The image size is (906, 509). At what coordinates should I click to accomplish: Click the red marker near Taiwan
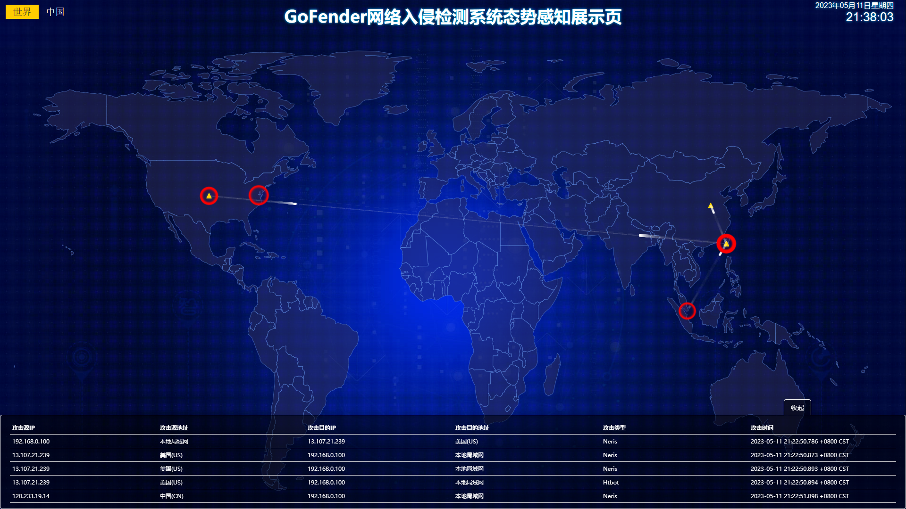pyautogui.click(x=726, y=244)
